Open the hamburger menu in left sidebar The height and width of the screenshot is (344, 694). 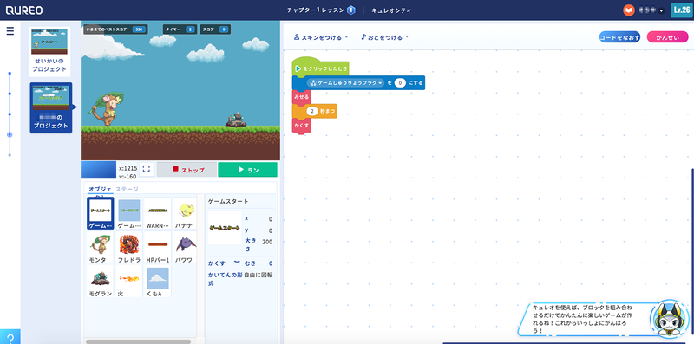(x=10, y=31)
